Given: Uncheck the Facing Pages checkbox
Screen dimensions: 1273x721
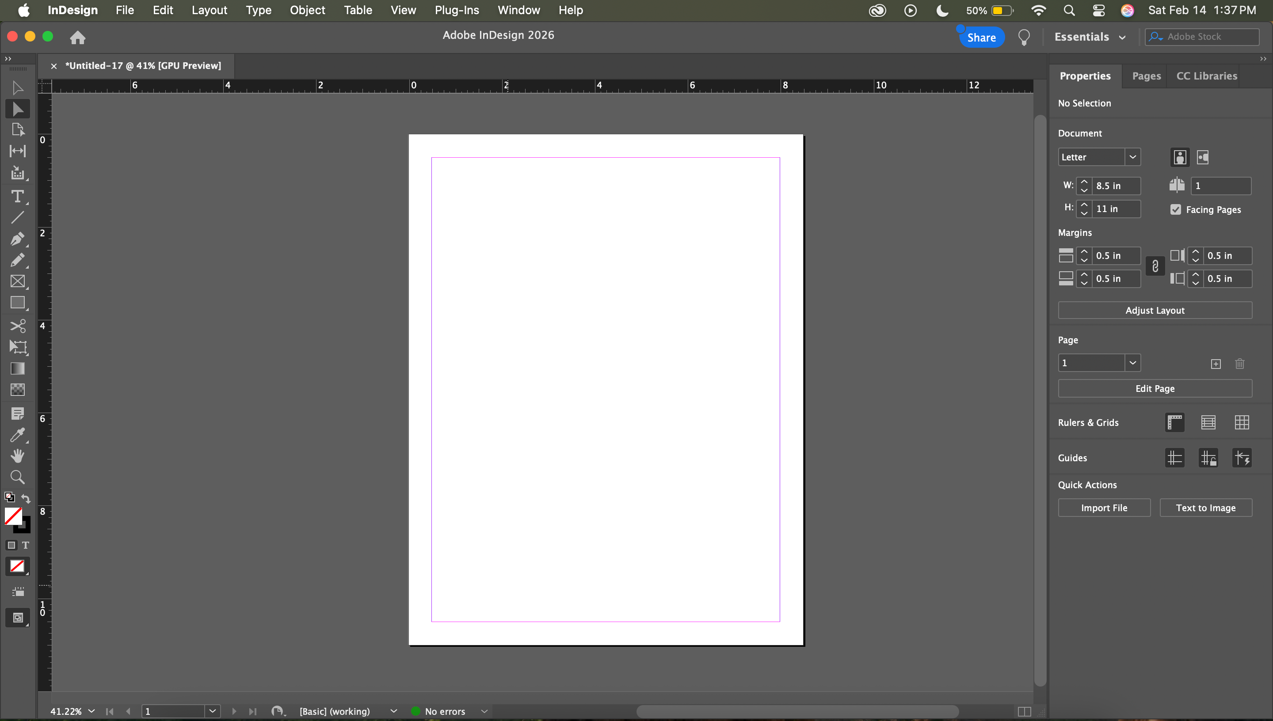Looking at the screenshot, I should [1175, 209].
